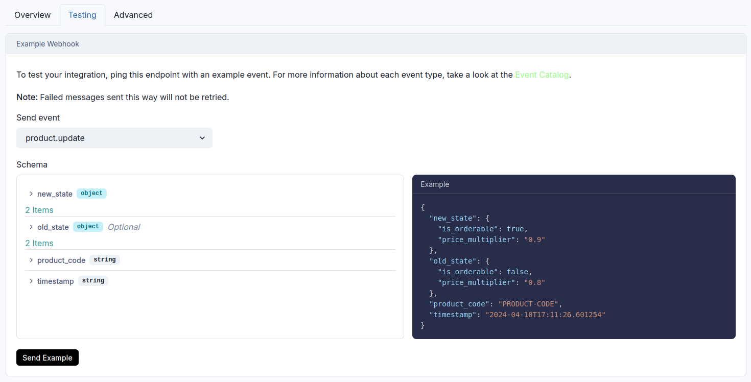Click the product_code field name
The width and height of the screenshot is (751, 382).
(61, 260)
